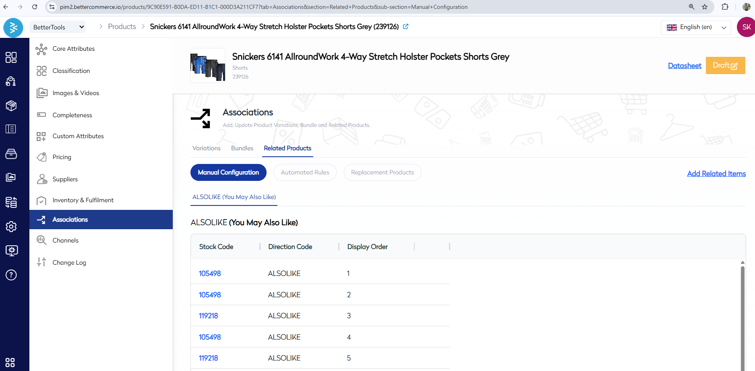Expand the BetterTools store dropdown
755x371 pixels.
[59, 27]
